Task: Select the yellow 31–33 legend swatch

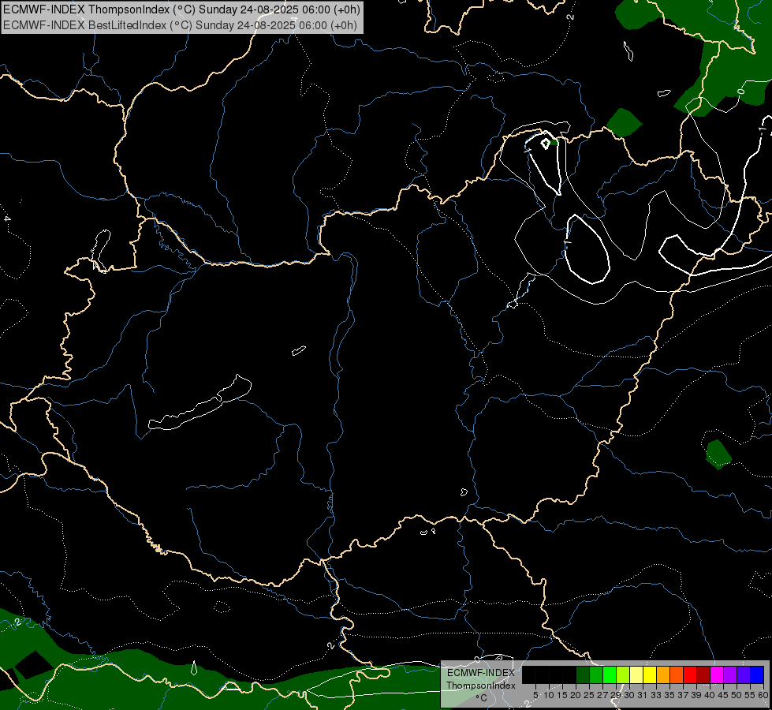Action: coord(650,674)
